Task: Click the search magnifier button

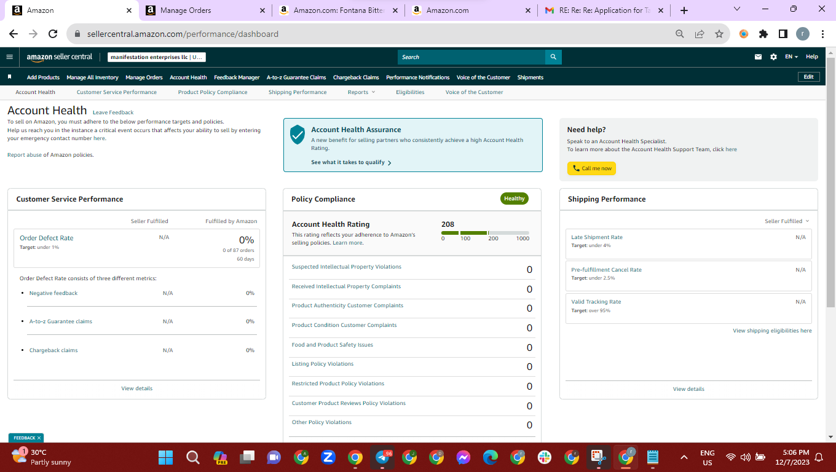Action: [553, 57]
